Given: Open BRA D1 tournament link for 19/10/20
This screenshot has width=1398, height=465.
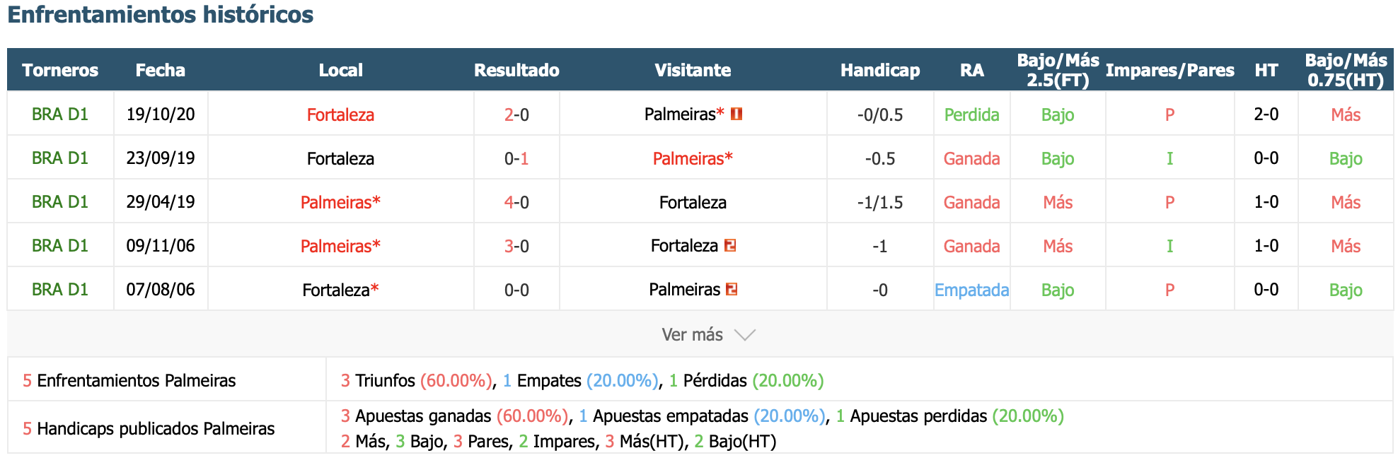Looking at the screenshot, I should (60, 114).
